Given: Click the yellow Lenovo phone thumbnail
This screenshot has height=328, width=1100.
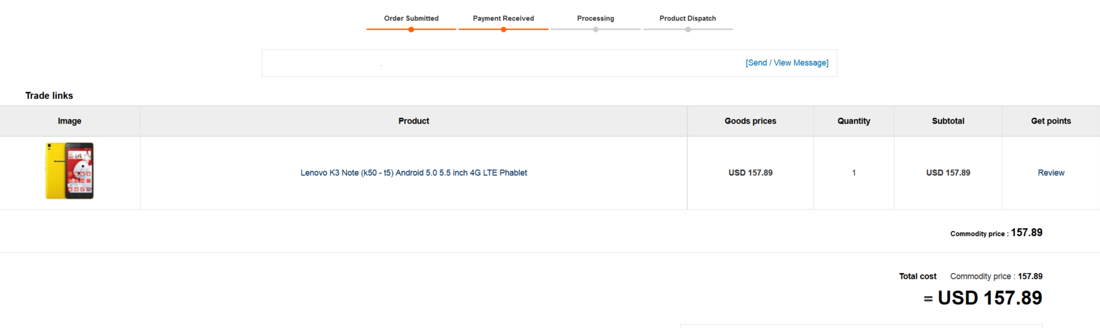Looking at the screenshot, I should (69, 171).
